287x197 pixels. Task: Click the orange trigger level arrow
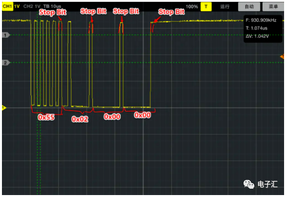[282, 57]
